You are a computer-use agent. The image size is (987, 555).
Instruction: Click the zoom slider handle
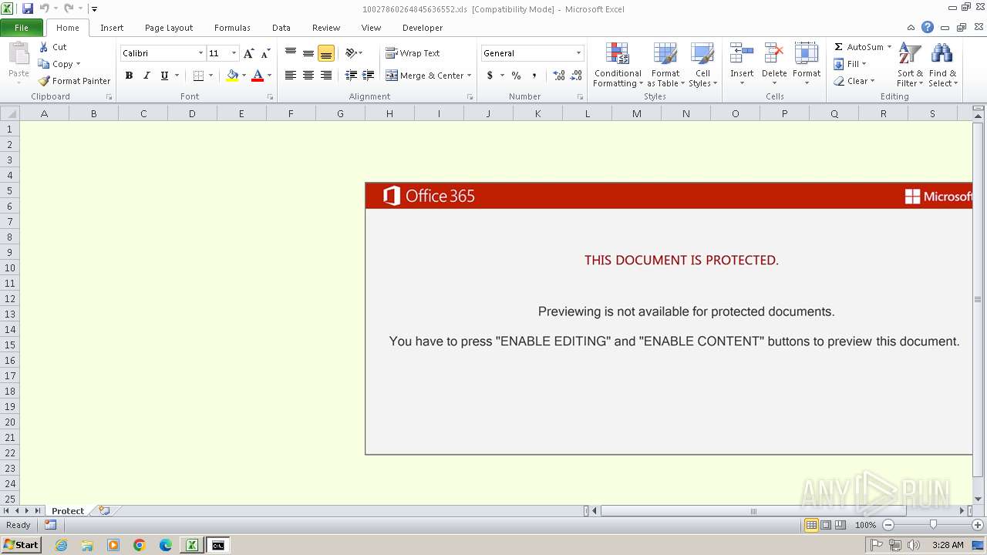point(933,525)
